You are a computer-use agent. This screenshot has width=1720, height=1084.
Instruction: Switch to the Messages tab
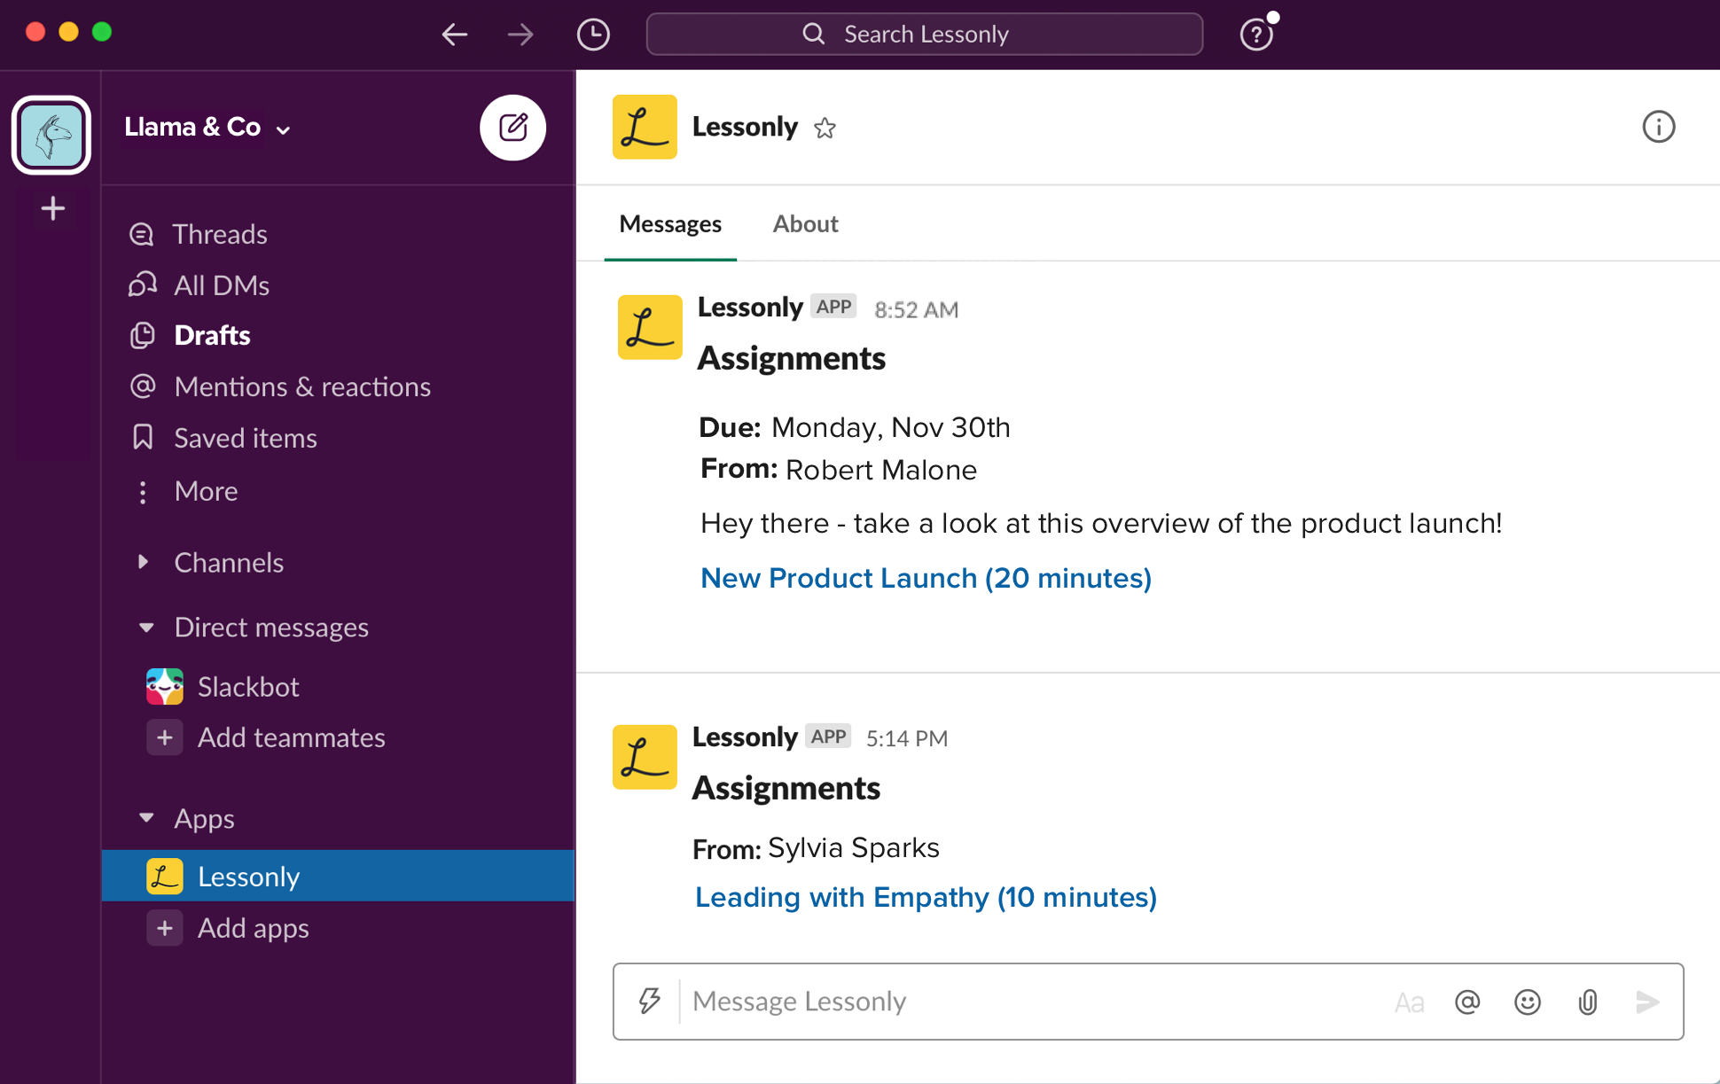670,224
